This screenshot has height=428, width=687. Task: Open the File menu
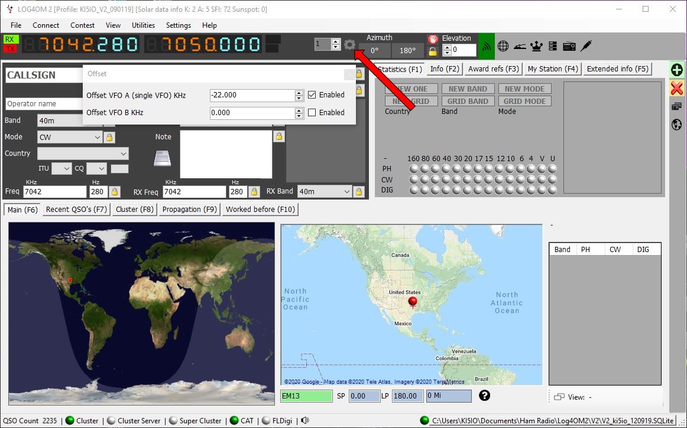16,25
